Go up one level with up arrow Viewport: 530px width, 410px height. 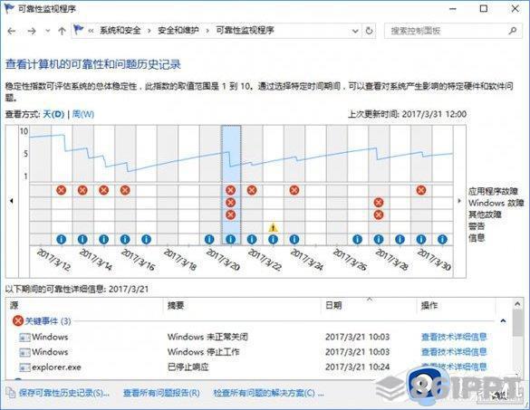(x=62, y=31)
